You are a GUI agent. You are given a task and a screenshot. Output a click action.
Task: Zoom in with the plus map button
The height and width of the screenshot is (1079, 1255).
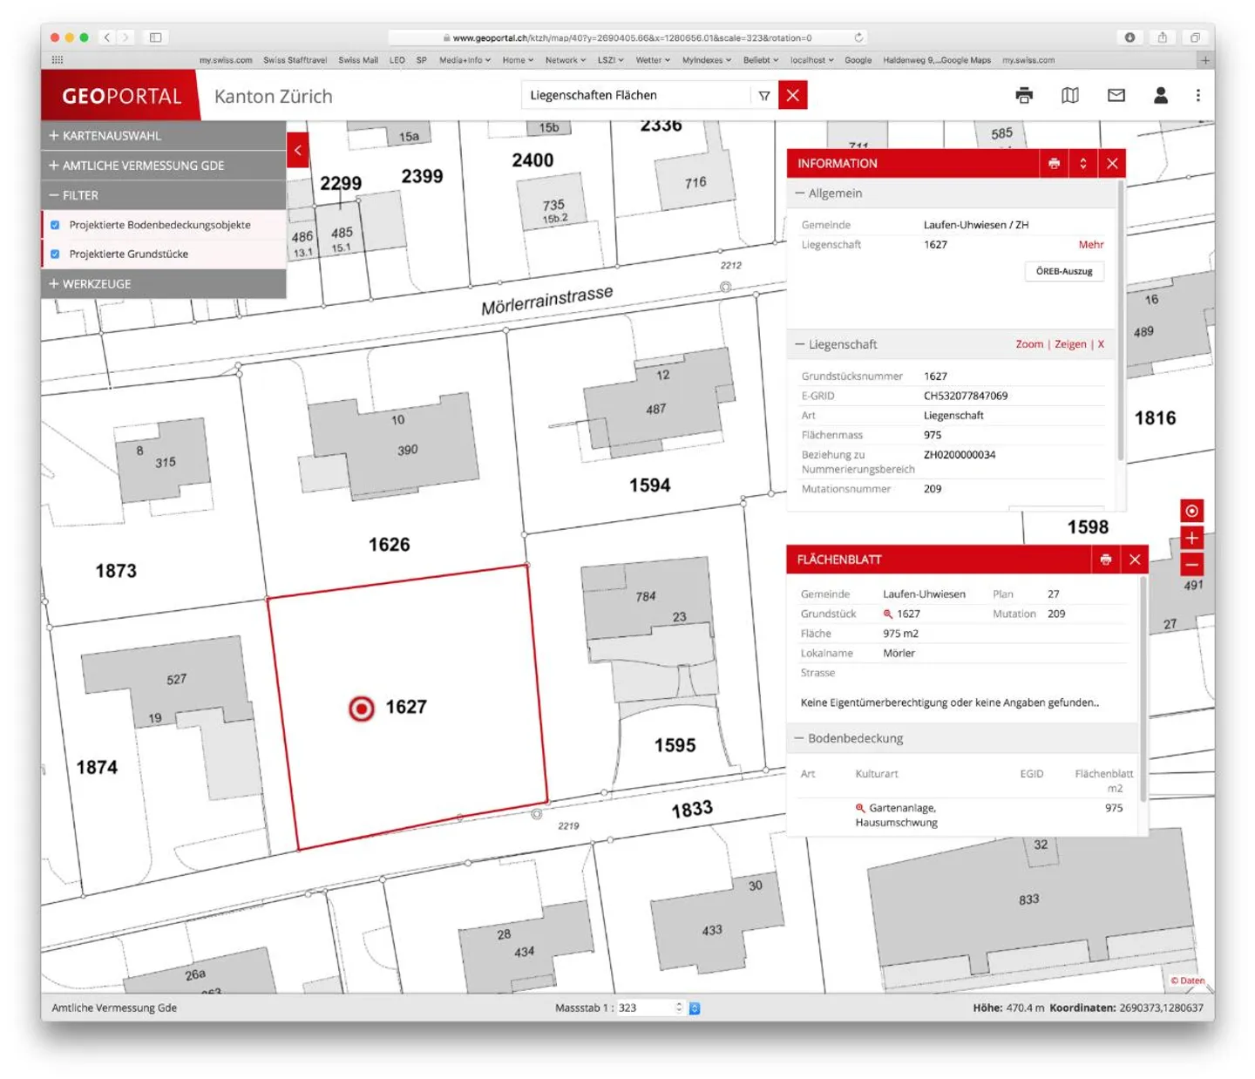[1191, 538]
